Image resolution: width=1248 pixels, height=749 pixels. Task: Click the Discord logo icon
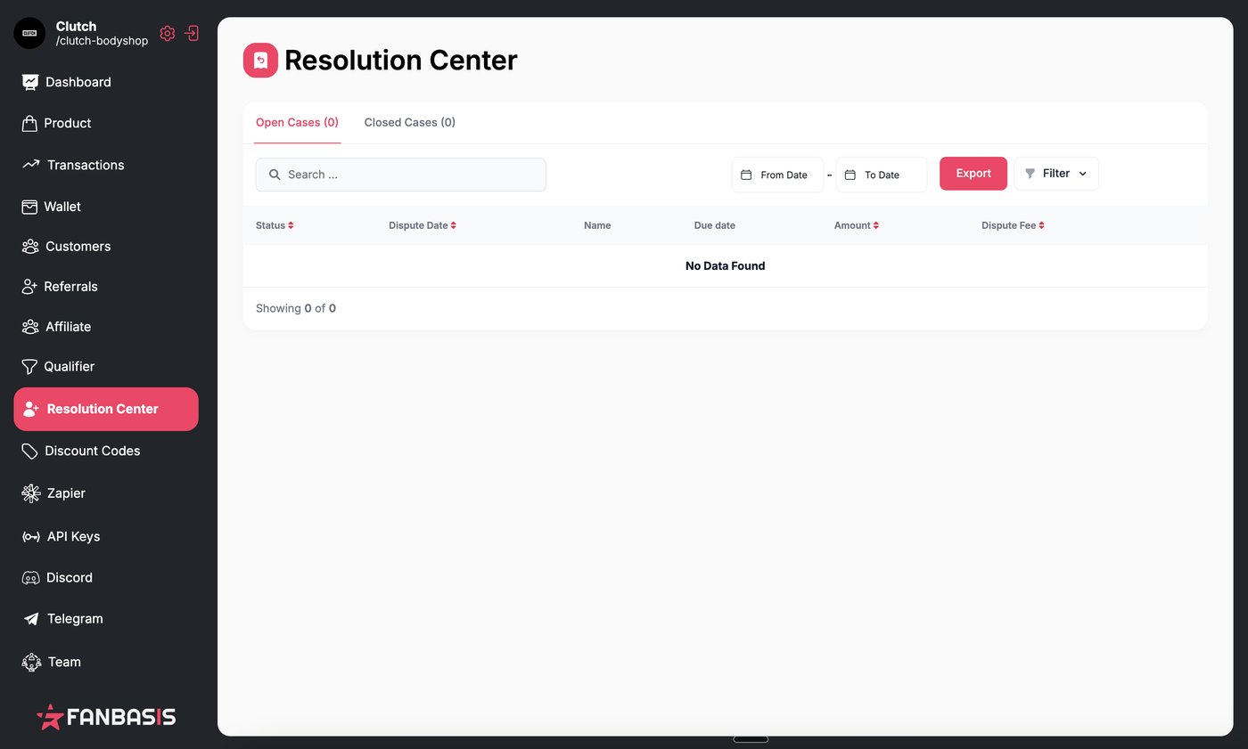tap(30, 578)
